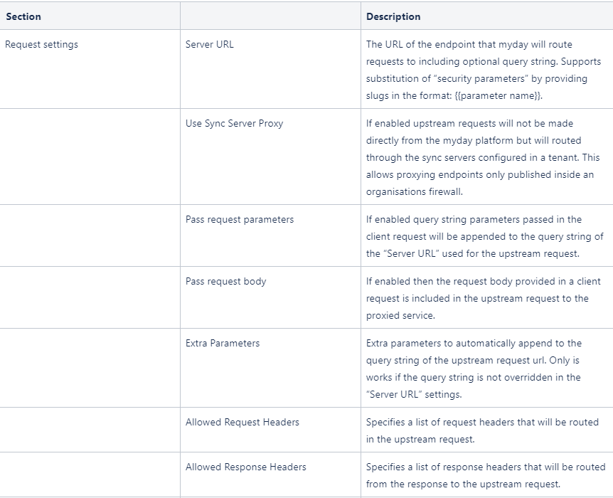Select the Request settings cell
Screen dimensions: 613x498
point(90,69)
